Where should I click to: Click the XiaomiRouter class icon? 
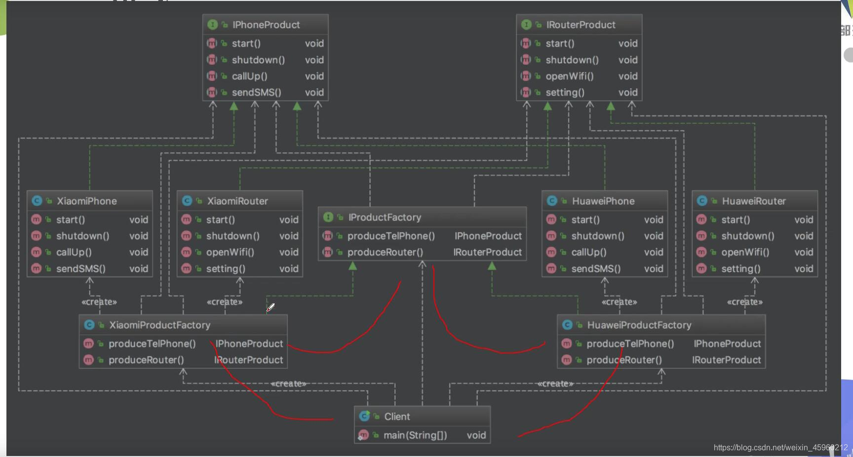[x=187, y=201]
